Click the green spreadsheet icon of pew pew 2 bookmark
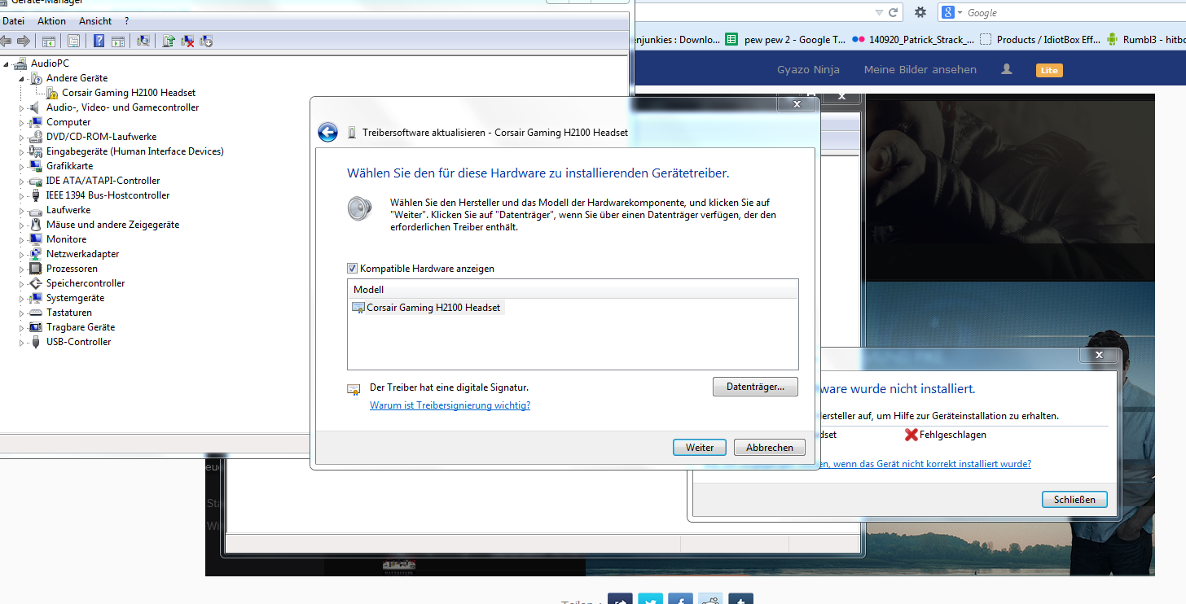Screen dimensions: 1186x604 [731, 39]
